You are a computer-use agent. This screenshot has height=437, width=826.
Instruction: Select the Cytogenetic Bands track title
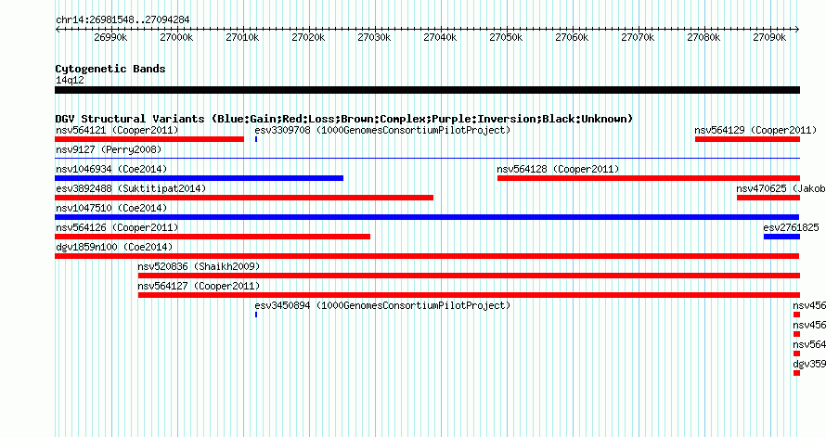(110, 69)
